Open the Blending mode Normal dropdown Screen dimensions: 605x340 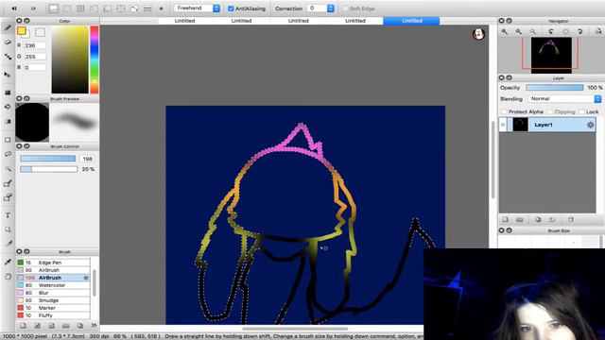[564, 99]
